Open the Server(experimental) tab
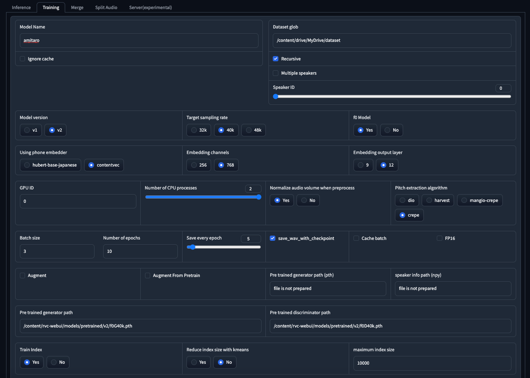Image resolution: width=530 pixels, height=378 pixels. point(150,7)
